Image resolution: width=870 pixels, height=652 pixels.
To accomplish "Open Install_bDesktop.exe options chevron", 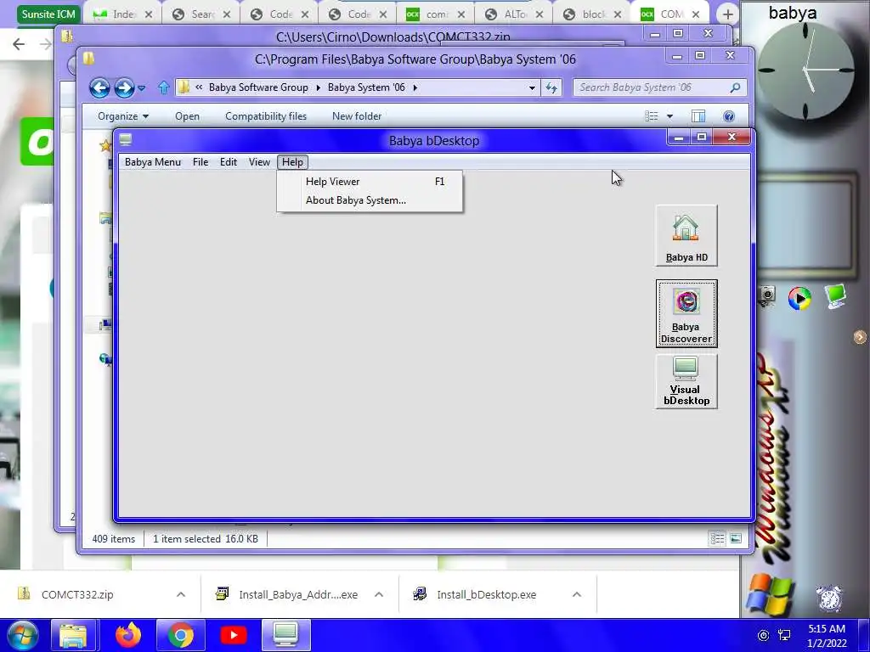I will click(x=577, y=594).
